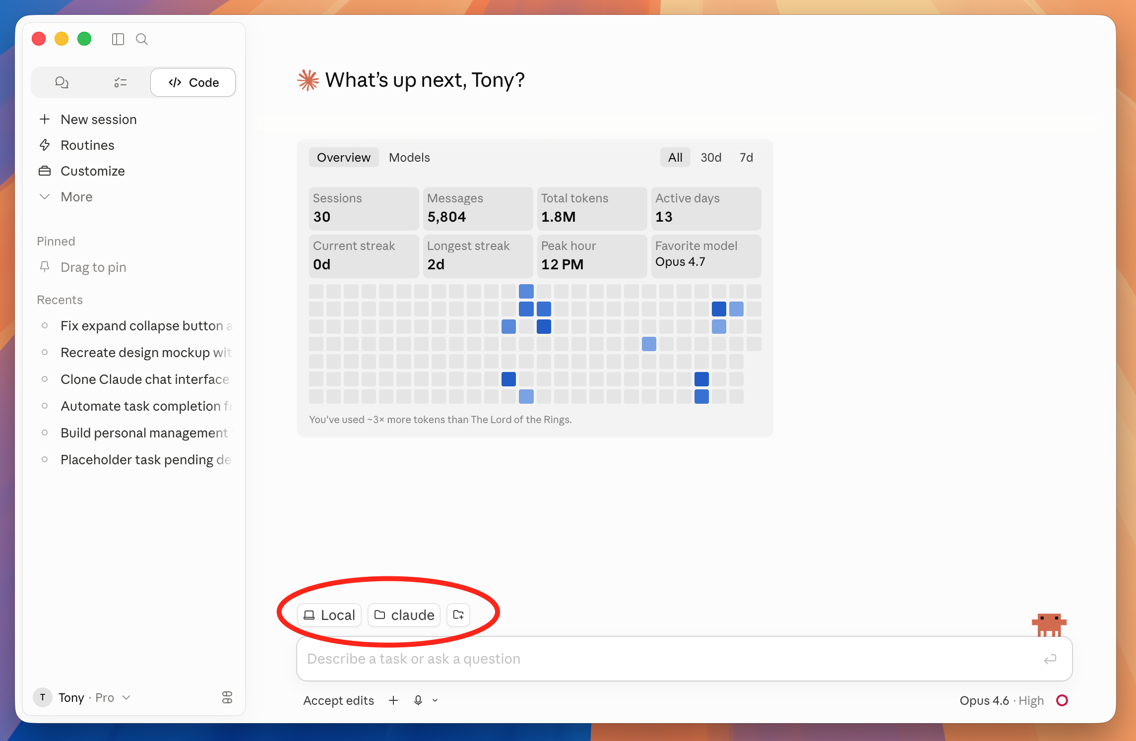This screenshot has height=741, width=1136.
Task: Click the add folder icon
Action: pyautogui.click(x=458, y=616)
